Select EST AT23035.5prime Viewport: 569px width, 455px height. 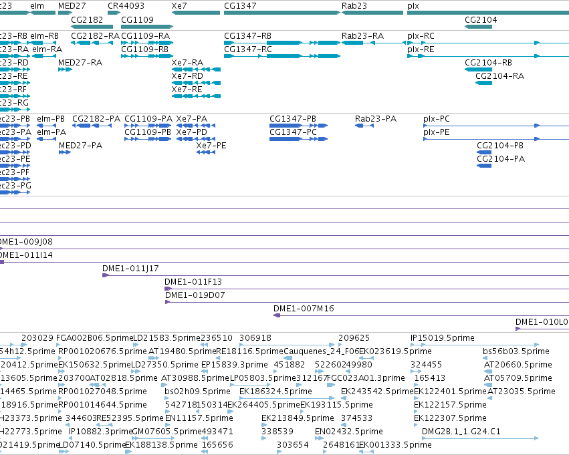[489, 398]
